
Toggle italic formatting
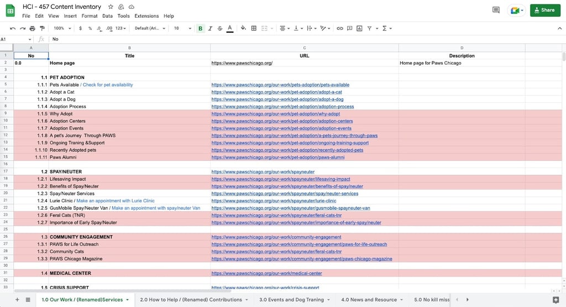pyautogui.click(x=210, y=28)
